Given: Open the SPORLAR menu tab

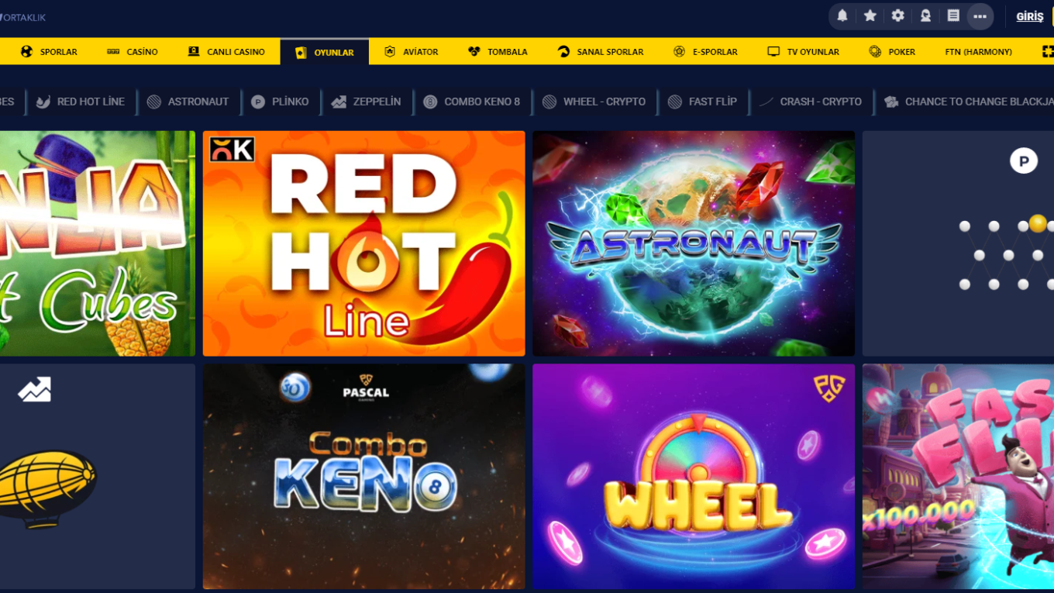Looking at the screenshot, I should click(x=49, y=51).
